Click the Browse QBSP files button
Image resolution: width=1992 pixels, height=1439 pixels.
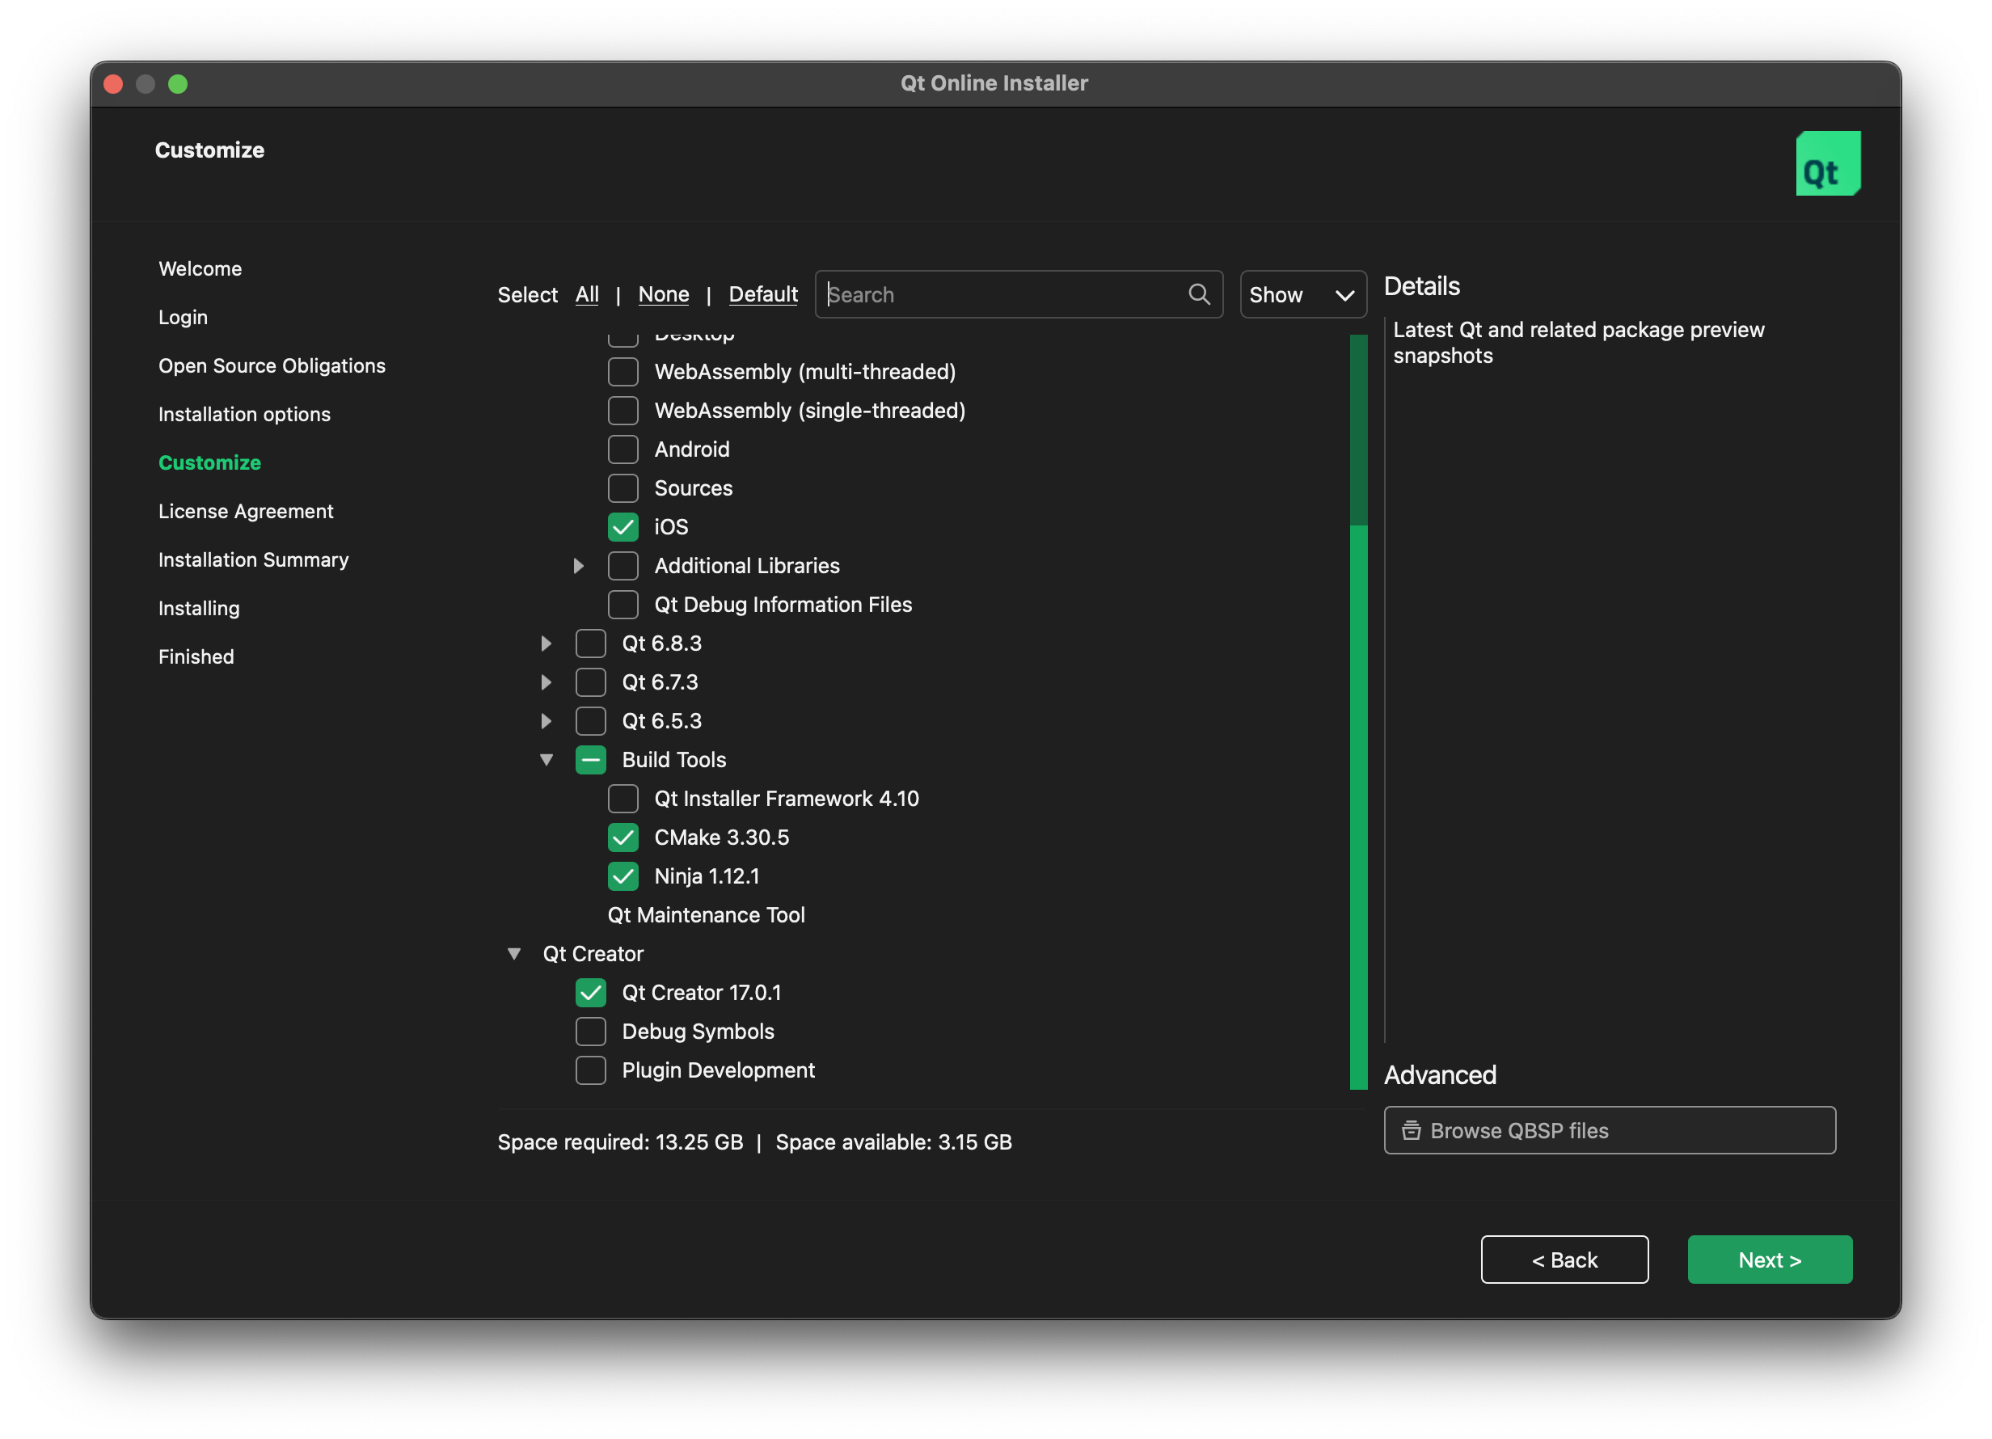point(1609,1129)
